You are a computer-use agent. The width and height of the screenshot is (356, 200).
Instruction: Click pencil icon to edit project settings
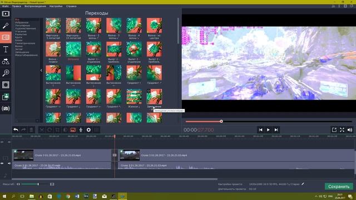tap(303, 184)
